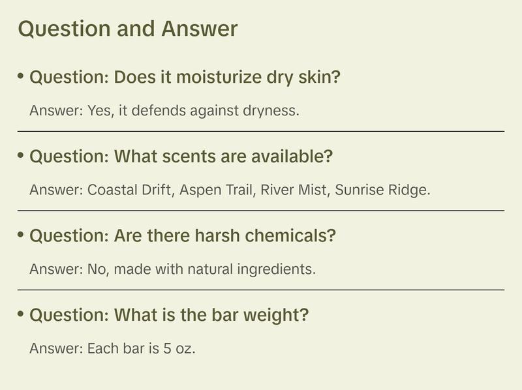The image size is (522, 390).
Task: Click the "Question and Answer" heading
Action: (x=127, y=29)
